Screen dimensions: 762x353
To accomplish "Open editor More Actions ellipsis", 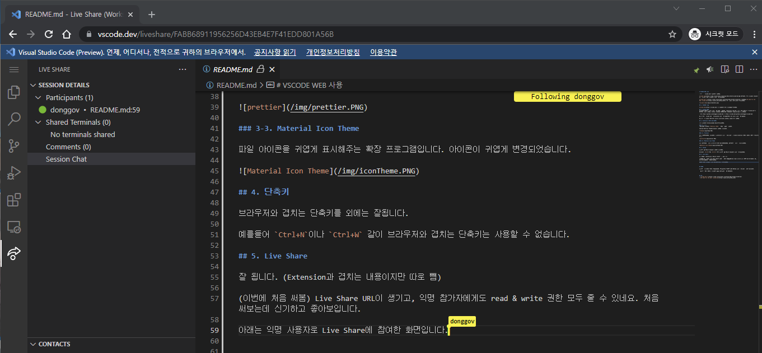I will [753, 69].
